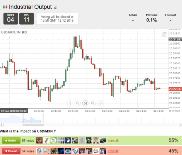This screenshot has height=155, width=182.
Task: Click the voting closing time notice
Action: [x=57, y=19]
